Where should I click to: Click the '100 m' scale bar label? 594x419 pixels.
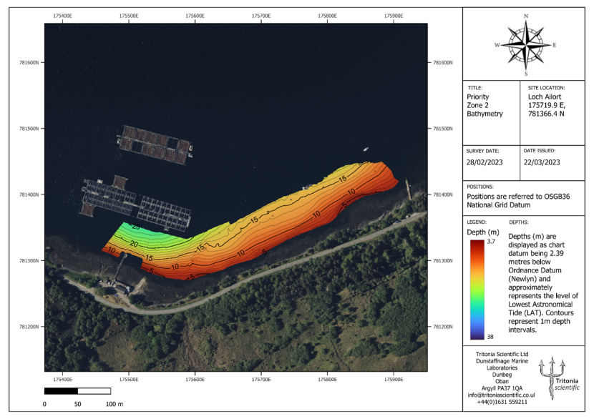(x=115, y=404)
